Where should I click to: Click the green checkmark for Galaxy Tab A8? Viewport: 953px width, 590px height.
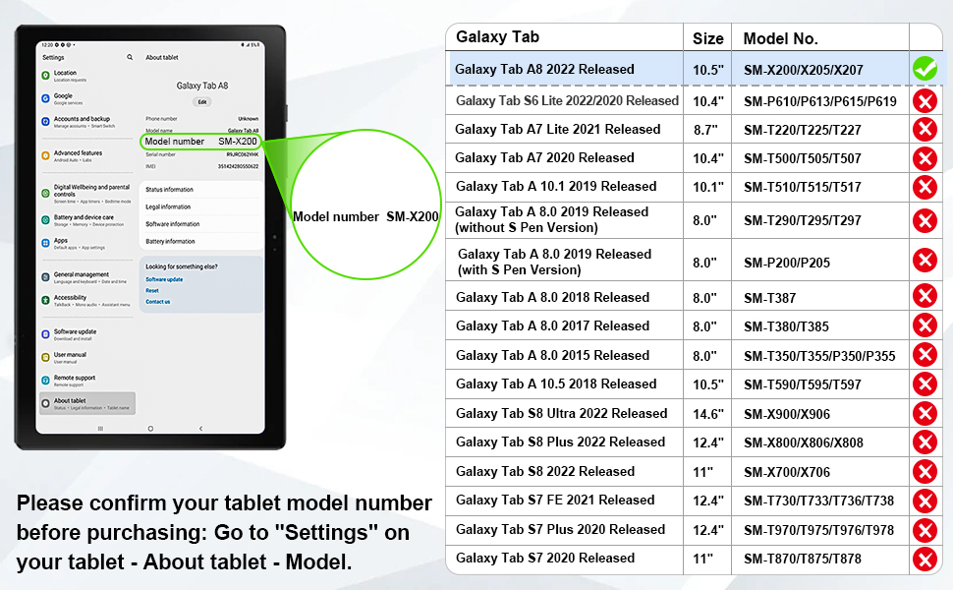point(925,69)
